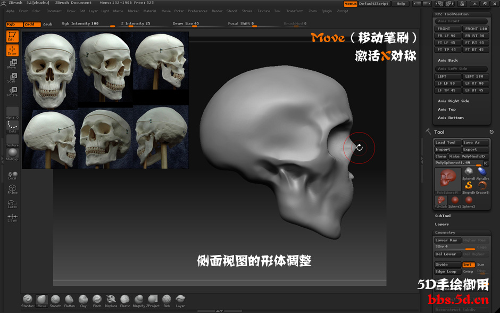Toggle the Suv option in Geometry
Image resolution: width=500 pixels, height=313 pixels.
(481, 265)
